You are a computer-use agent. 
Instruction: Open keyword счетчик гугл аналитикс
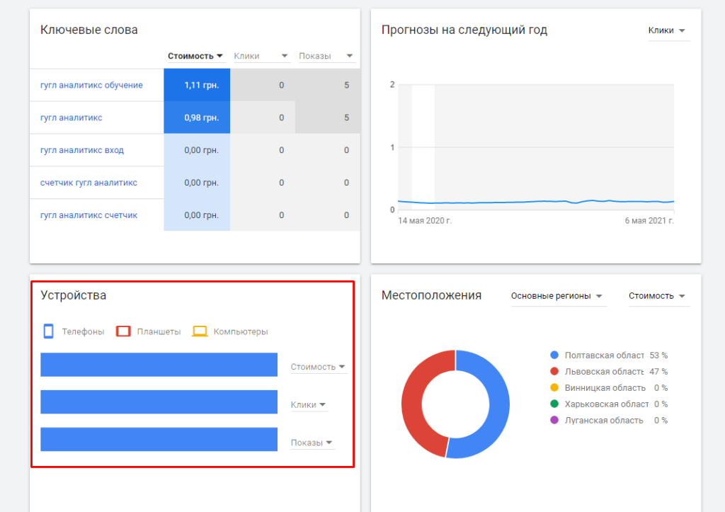click(x=89, y=183)
